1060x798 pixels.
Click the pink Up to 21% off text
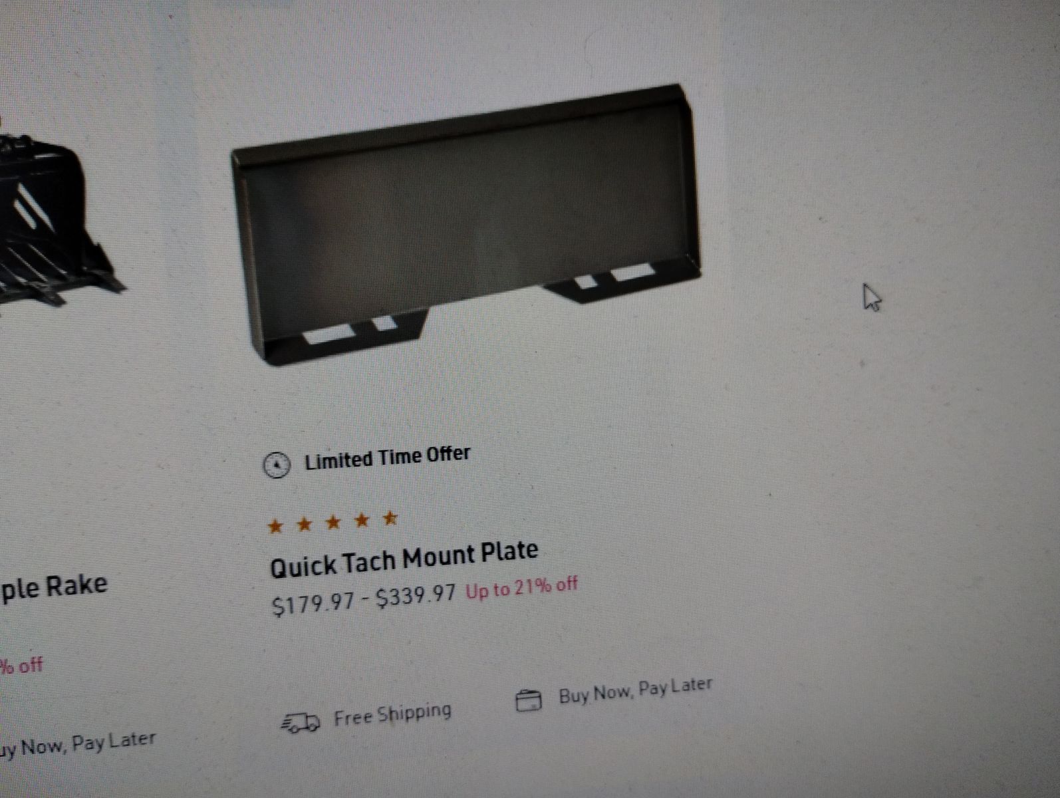(521, 588)
